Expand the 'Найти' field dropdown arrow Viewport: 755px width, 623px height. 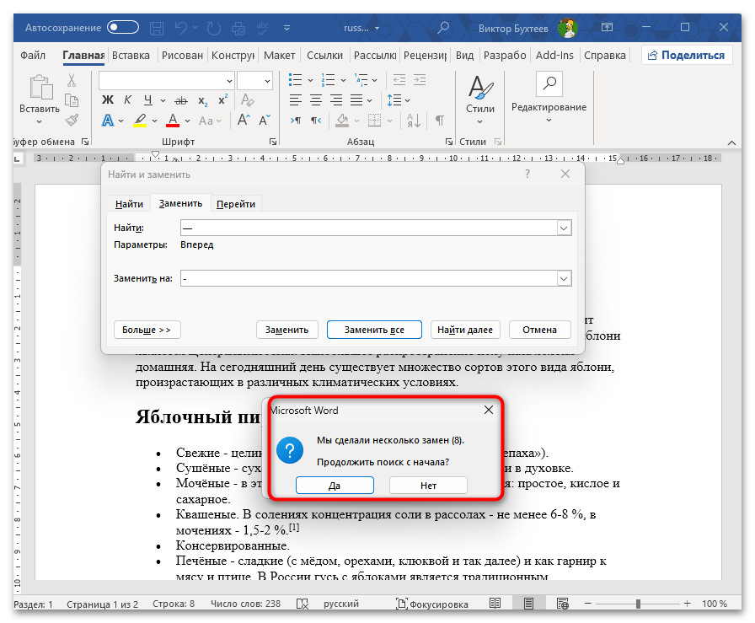[565, 228]
